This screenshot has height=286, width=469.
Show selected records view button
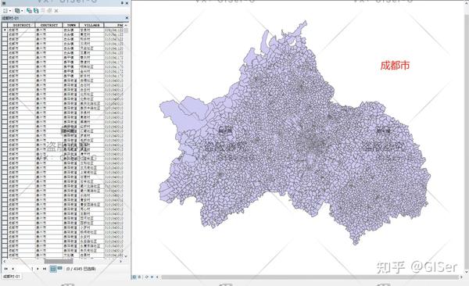point(60,268)
